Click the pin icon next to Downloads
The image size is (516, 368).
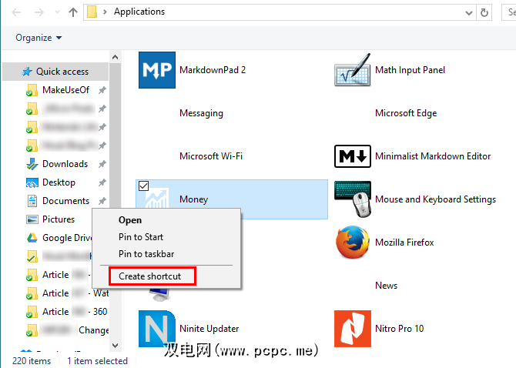click(x=102, y=164)
